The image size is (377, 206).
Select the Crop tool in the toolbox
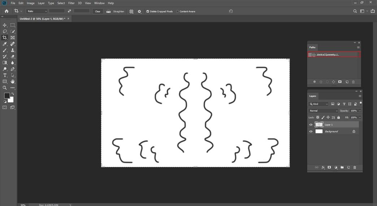click(5, 38)
